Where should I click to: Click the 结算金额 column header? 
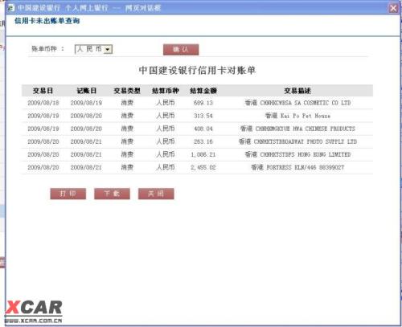pos(203,91)
